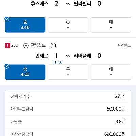The height and width of the screenshot is (136, 136).
Task: Select 무 for 인테르 vs 리버플레
Action: pos(68,72)
